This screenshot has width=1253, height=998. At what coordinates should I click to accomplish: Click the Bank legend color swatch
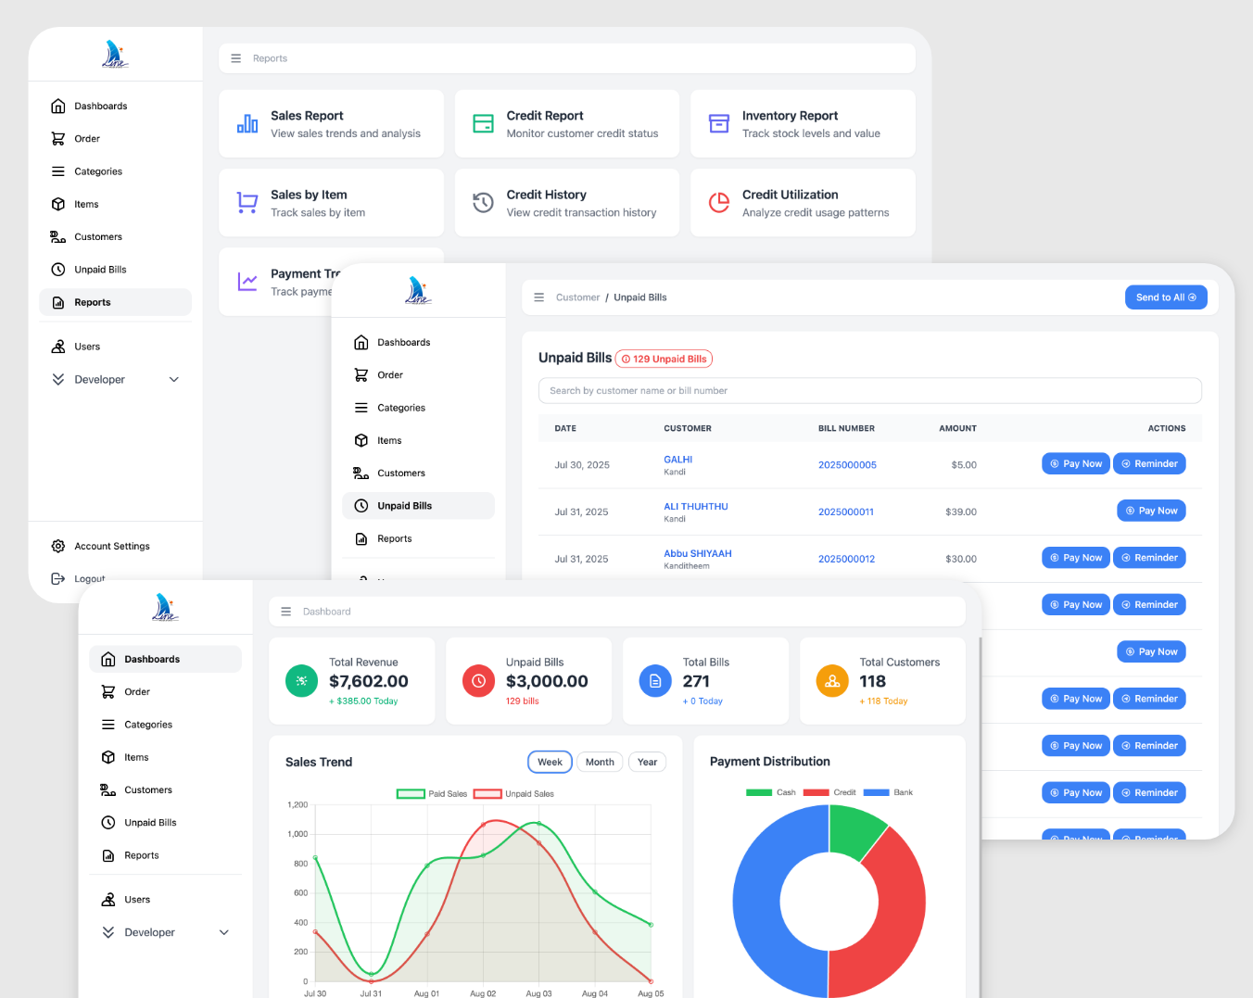876,792
